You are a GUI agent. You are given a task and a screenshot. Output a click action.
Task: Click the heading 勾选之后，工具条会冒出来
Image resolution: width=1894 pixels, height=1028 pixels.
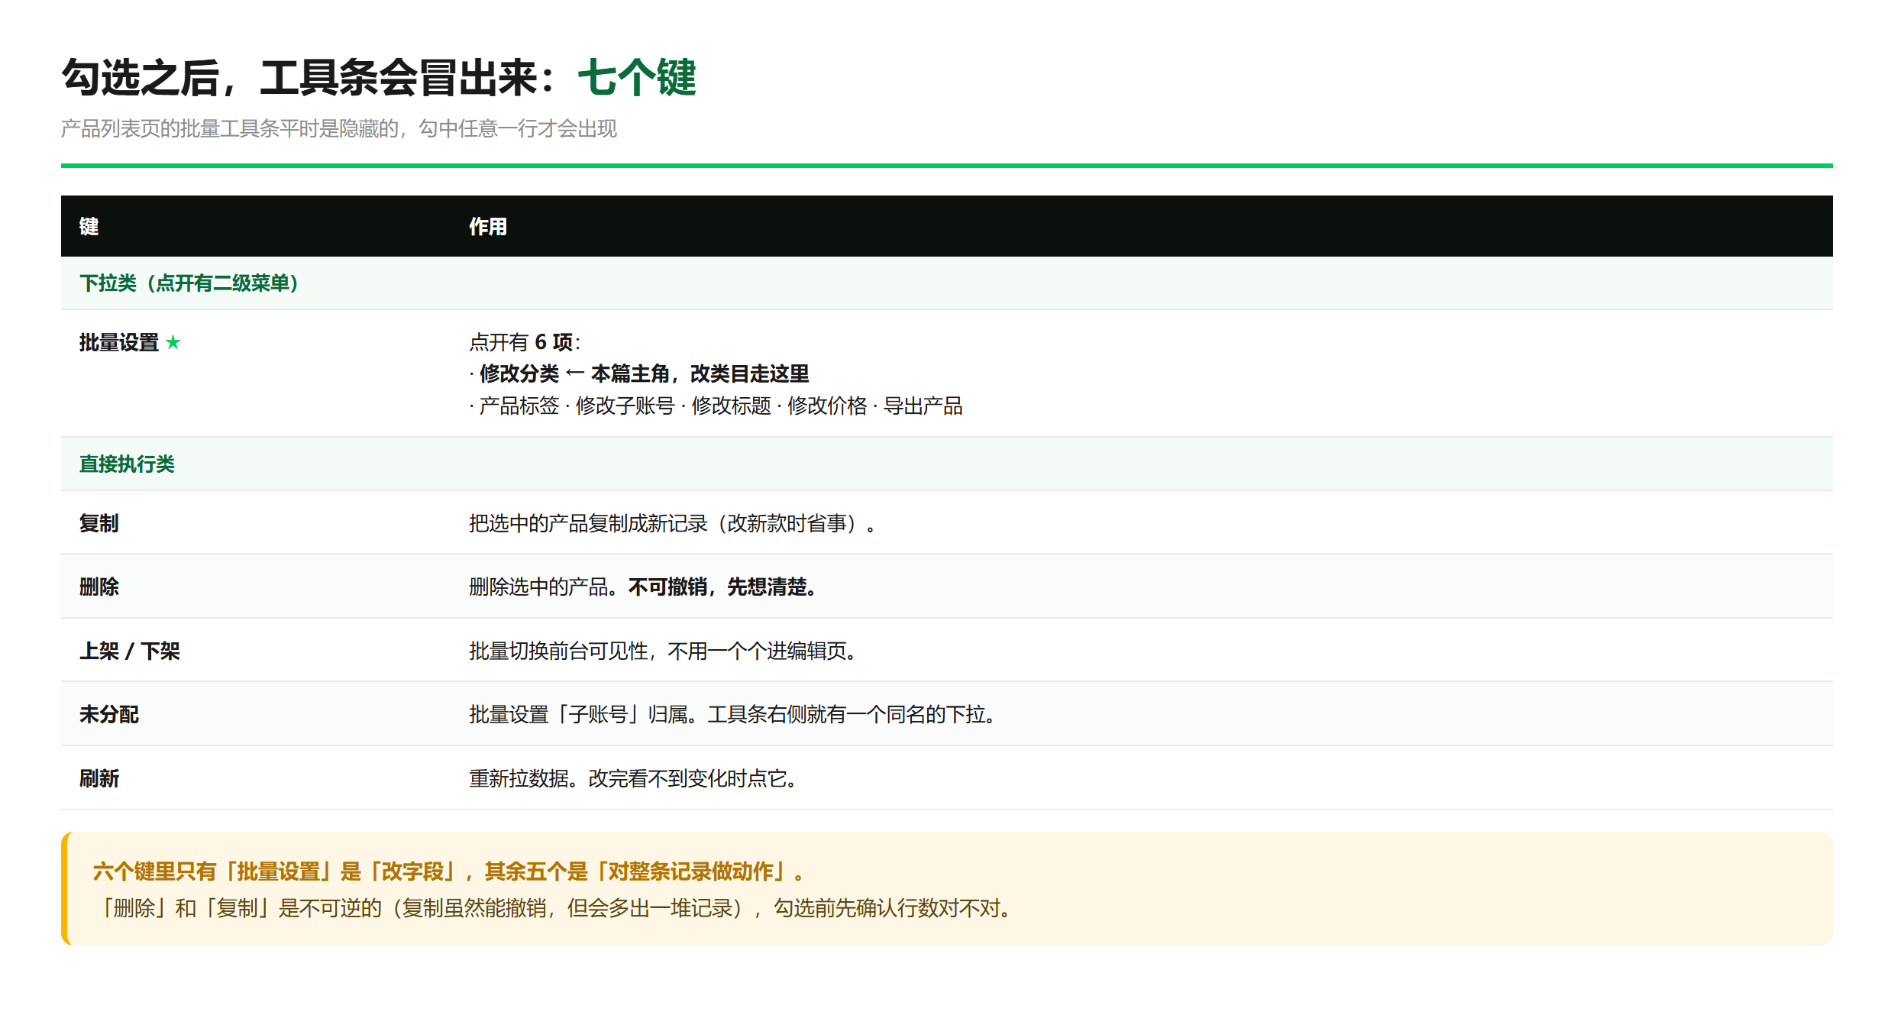click(300, 78)
